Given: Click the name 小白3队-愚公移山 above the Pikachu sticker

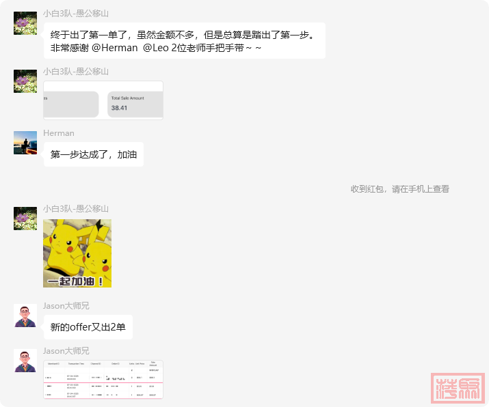Looking at the screenshot, I should (76, 209).
